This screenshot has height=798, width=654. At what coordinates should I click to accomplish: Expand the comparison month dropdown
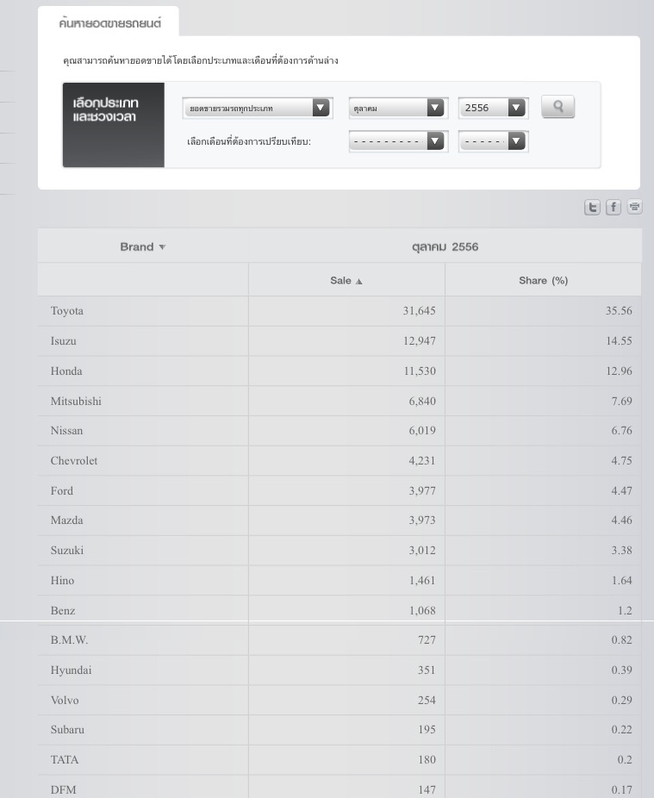[x=435, y=140]
